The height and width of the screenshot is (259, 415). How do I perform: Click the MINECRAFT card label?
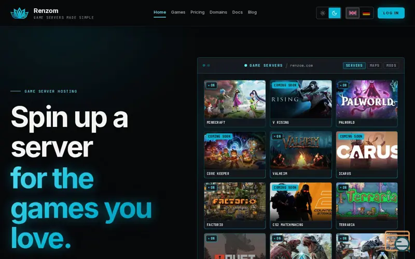click(x=216, y=122)
